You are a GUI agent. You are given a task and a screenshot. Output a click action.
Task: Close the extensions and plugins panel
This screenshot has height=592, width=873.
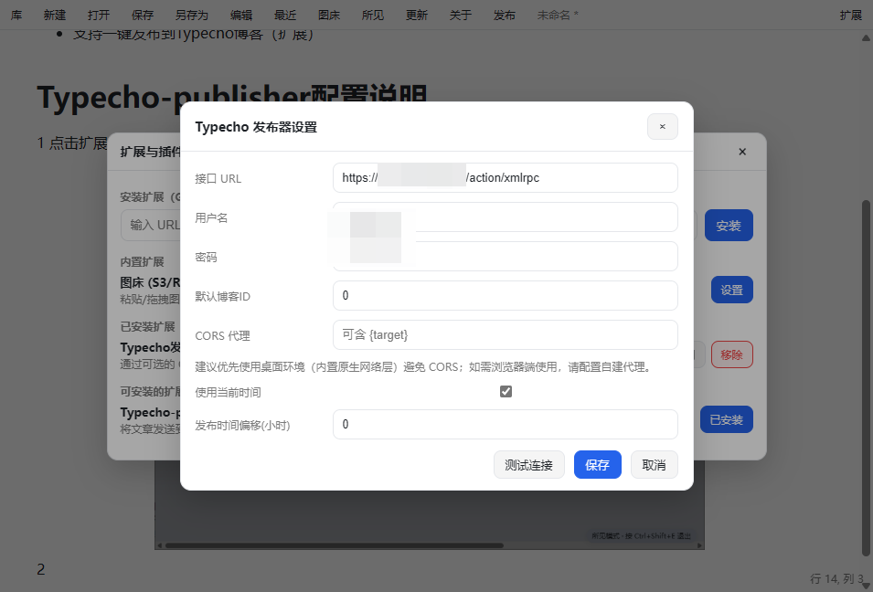coord(742,152)
